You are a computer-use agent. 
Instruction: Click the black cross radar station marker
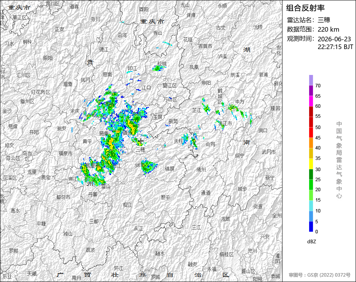[141, 142]
